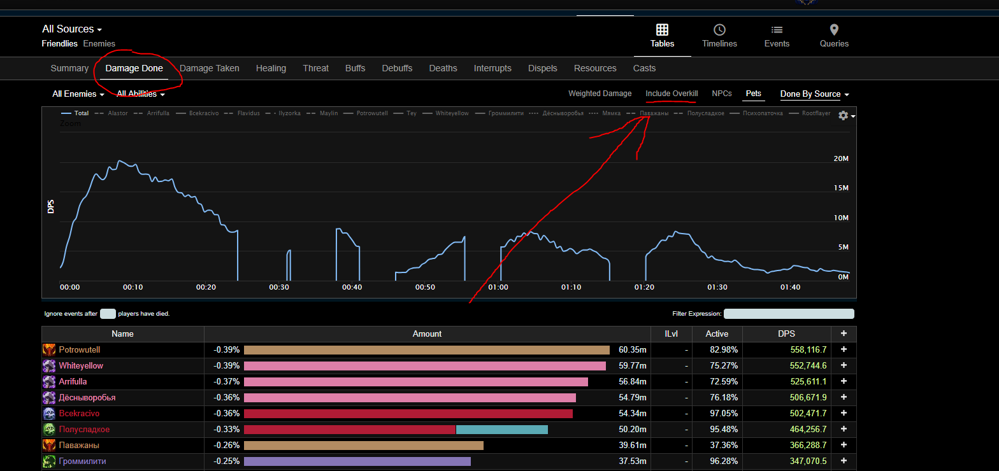Open the chart settings gear
Screen dimensions: 999x471
click(x=844, y=115)
